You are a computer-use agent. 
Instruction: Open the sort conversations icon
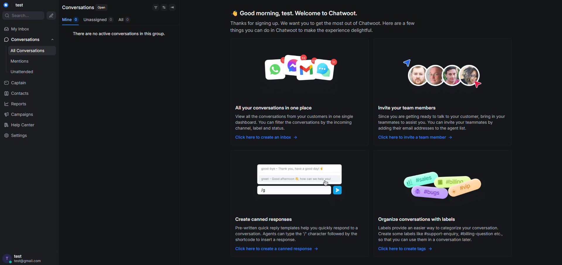[164, 7]
